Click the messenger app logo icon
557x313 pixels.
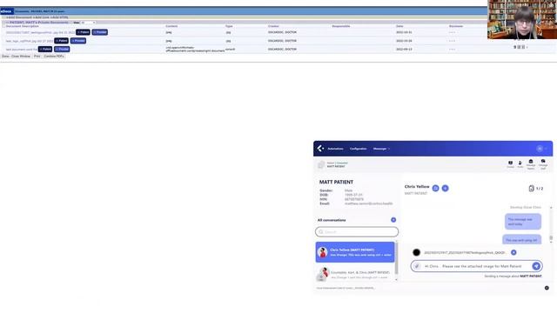pos(320,149)
